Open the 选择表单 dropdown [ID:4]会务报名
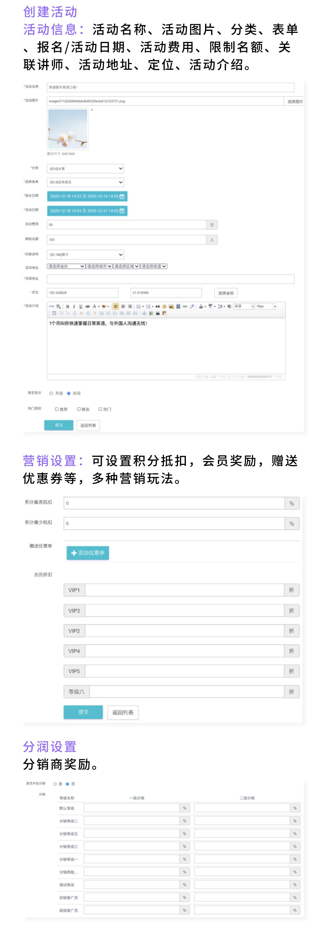 coord(86,182)
